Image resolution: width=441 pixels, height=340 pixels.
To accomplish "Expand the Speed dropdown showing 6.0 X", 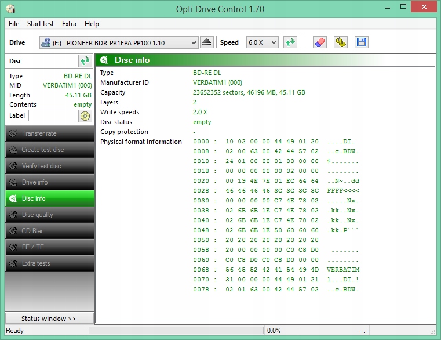I will 263,42.
